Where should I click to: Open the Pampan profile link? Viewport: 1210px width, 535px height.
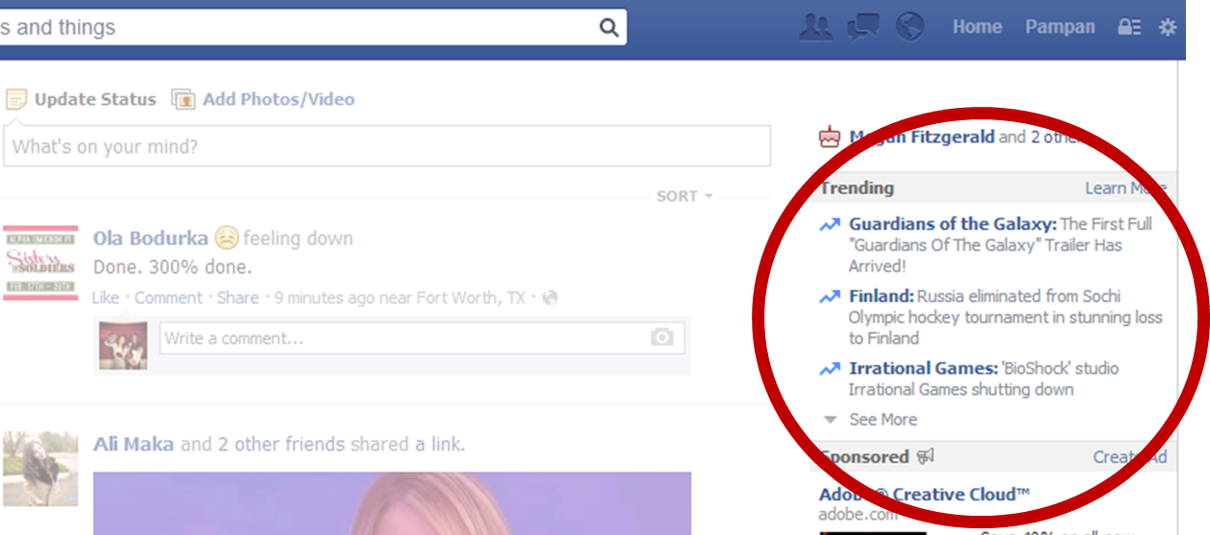1060,27
